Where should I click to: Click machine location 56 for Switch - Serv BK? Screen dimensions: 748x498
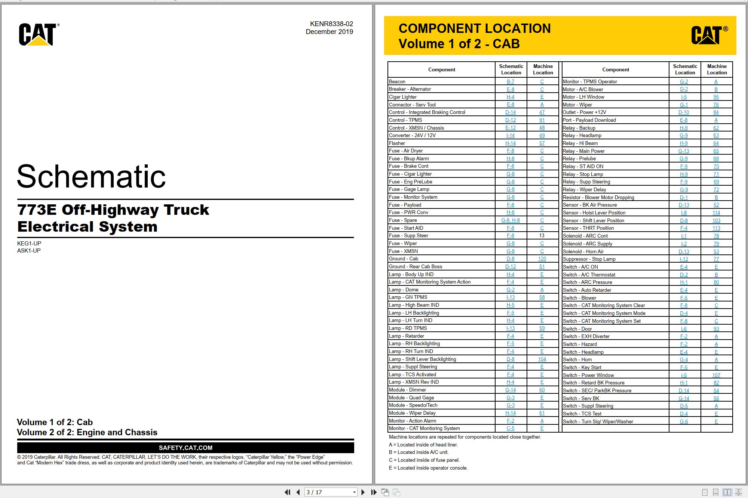pos(716,398)
